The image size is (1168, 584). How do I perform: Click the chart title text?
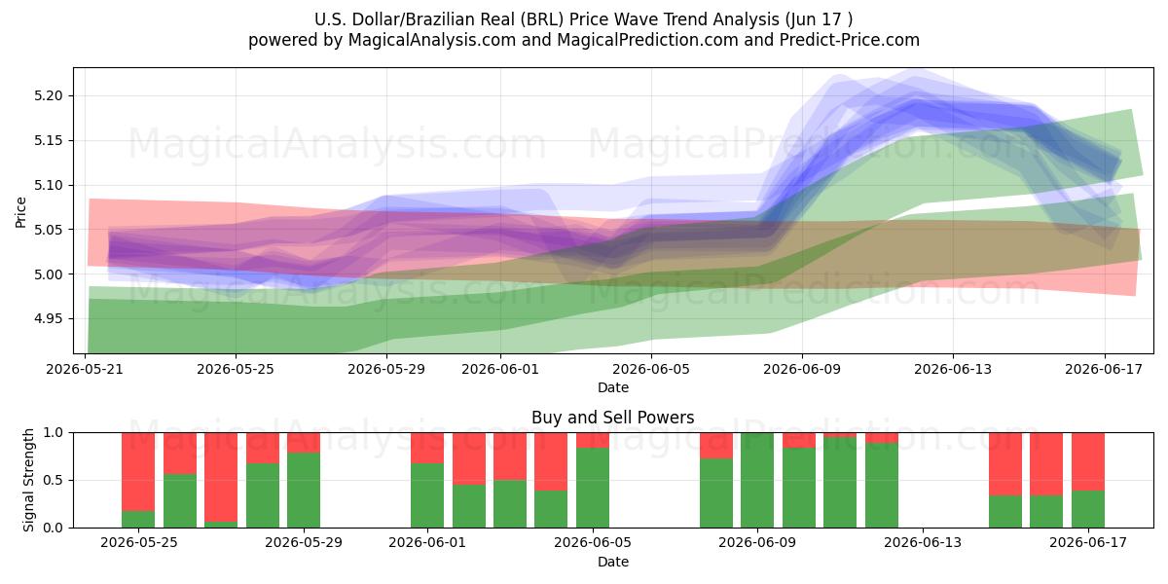(x=584, y=19)
